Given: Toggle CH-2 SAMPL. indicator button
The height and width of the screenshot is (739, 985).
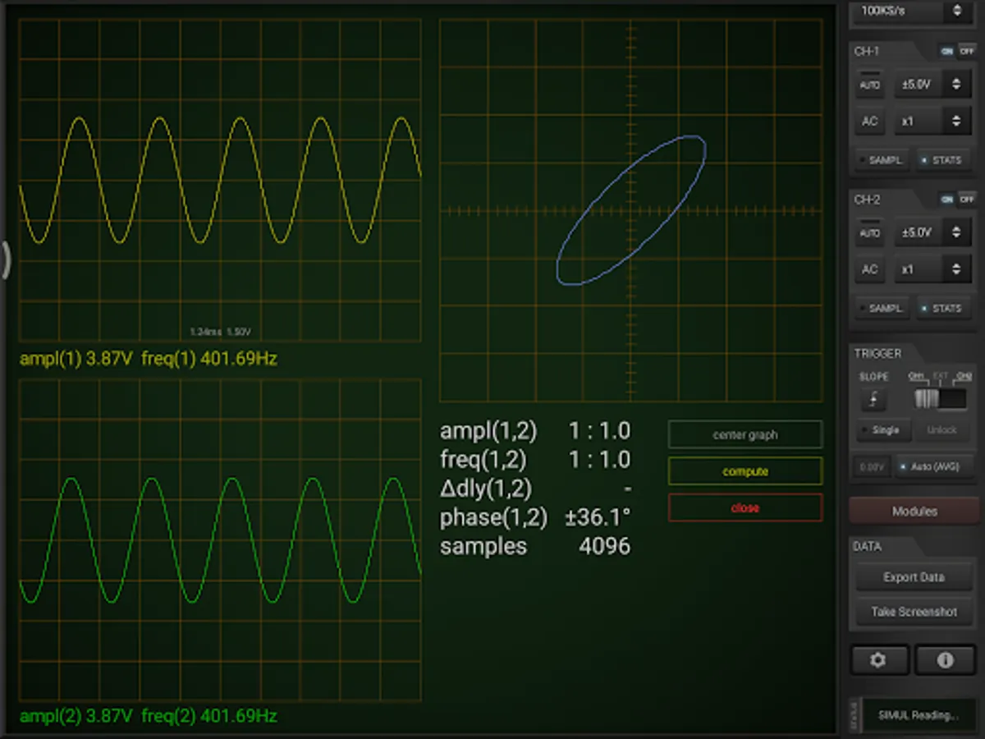Looking at the screenshot, I should [881, 308].
